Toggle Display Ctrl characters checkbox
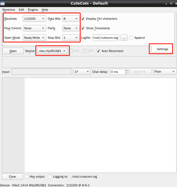Image resolution: width=177 pixels, height=187 pixels. pyautogui.click(x=83, y=19)
